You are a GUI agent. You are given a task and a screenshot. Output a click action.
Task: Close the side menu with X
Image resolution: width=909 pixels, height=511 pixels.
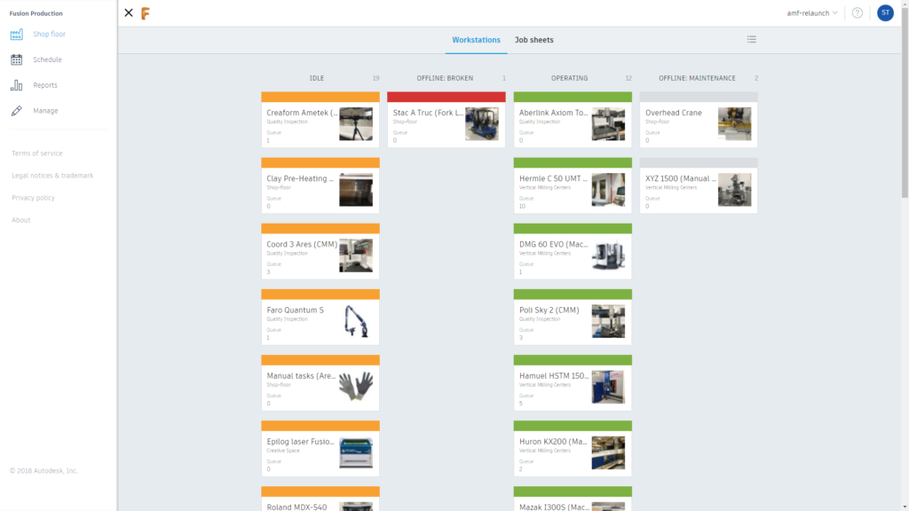(129, 12)
